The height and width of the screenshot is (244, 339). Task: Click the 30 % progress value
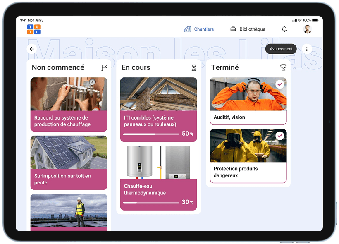[187, 202]
